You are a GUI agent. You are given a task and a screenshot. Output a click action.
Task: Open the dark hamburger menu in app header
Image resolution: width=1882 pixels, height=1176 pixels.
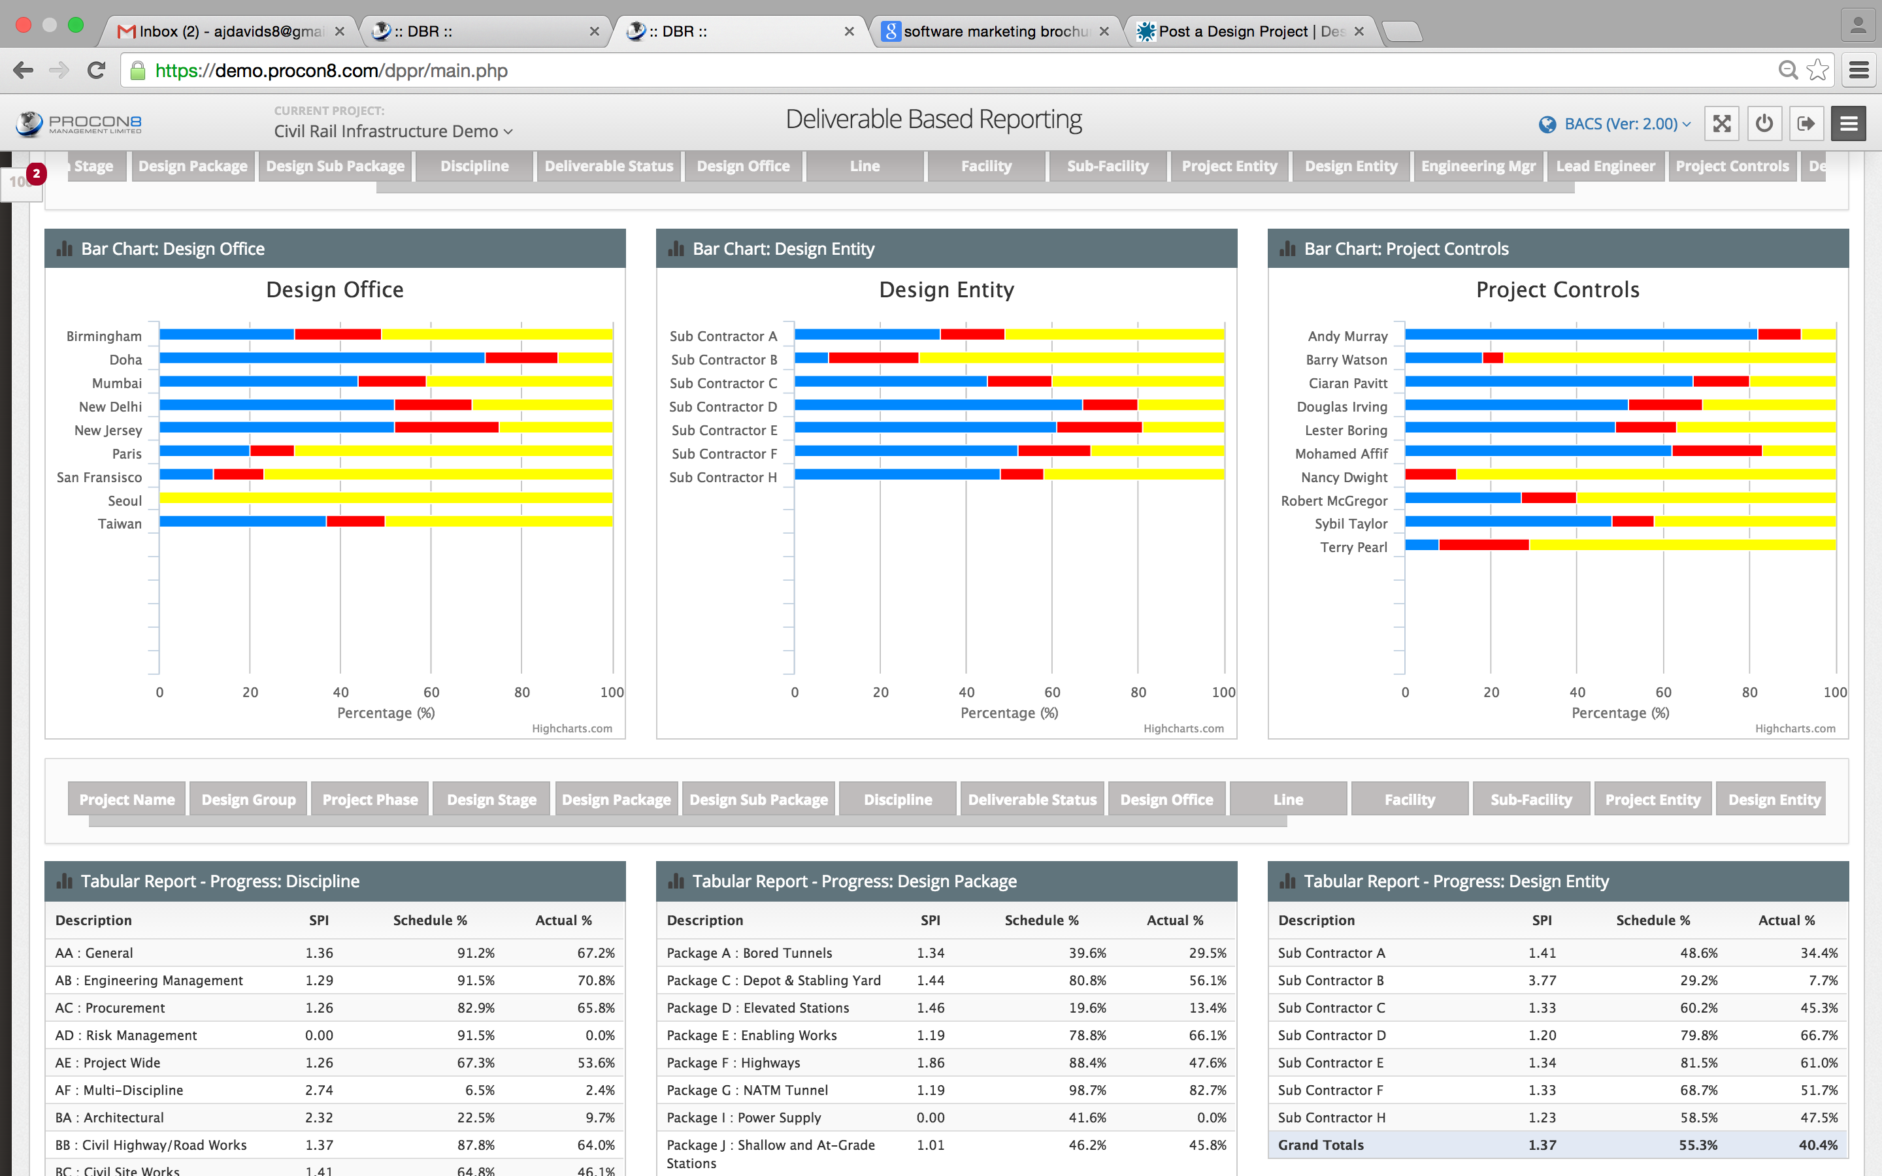(1849, 123)
